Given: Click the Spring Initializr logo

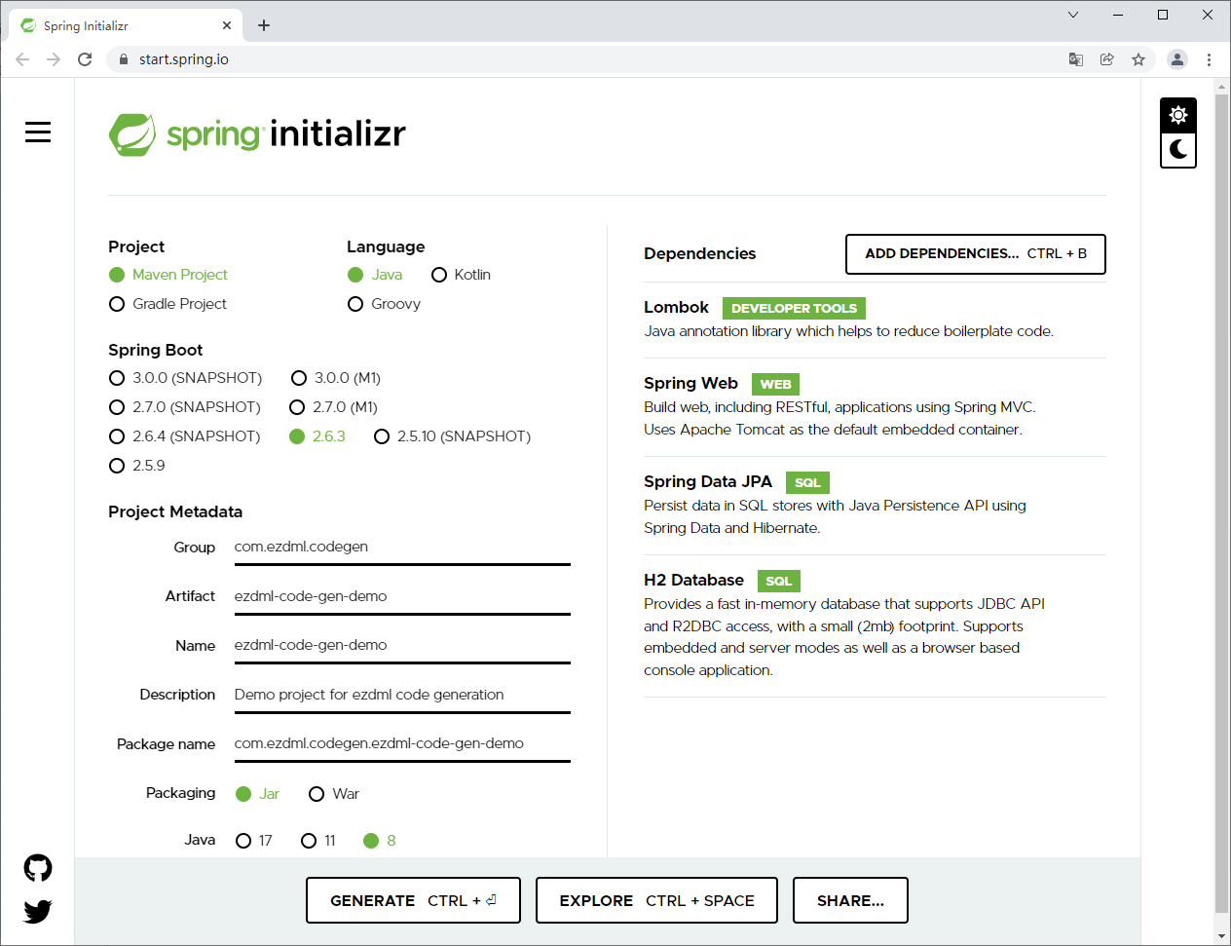Looking at the screenshot, I should pyautogui.click(x=257, y=133).
